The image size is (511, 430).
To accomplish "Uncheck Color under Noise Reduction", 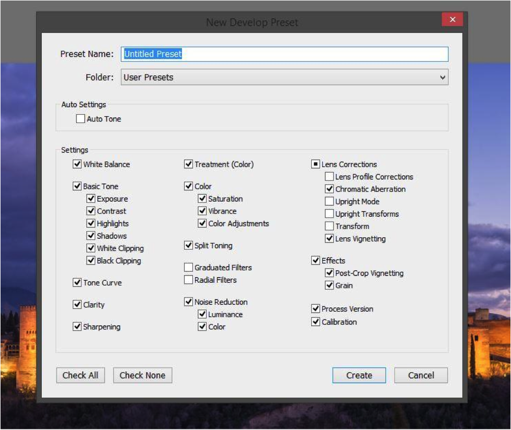I will [x=202, y=326].
